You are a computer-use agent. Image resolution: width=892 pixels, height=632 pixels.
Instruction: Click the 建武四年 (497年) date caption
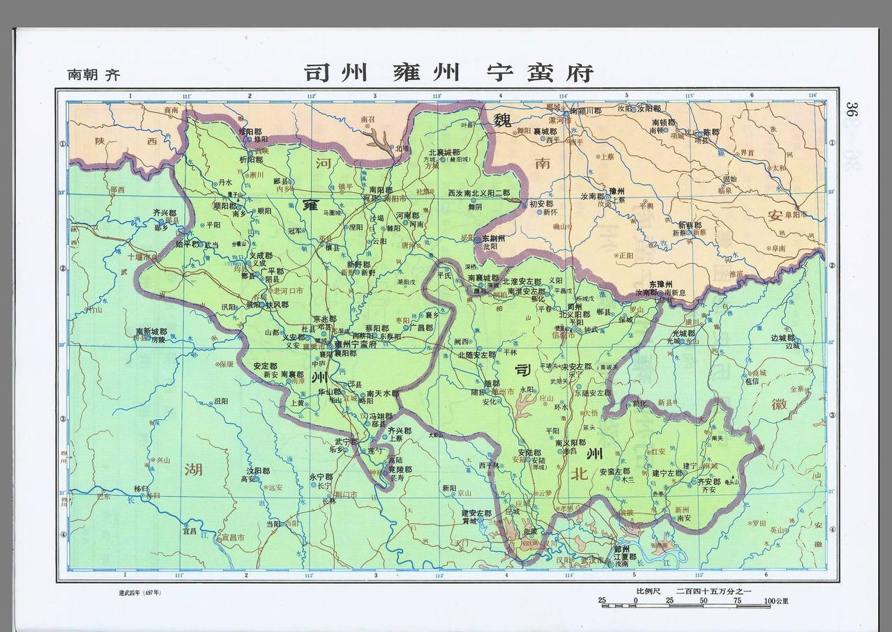tap(139, 593)
